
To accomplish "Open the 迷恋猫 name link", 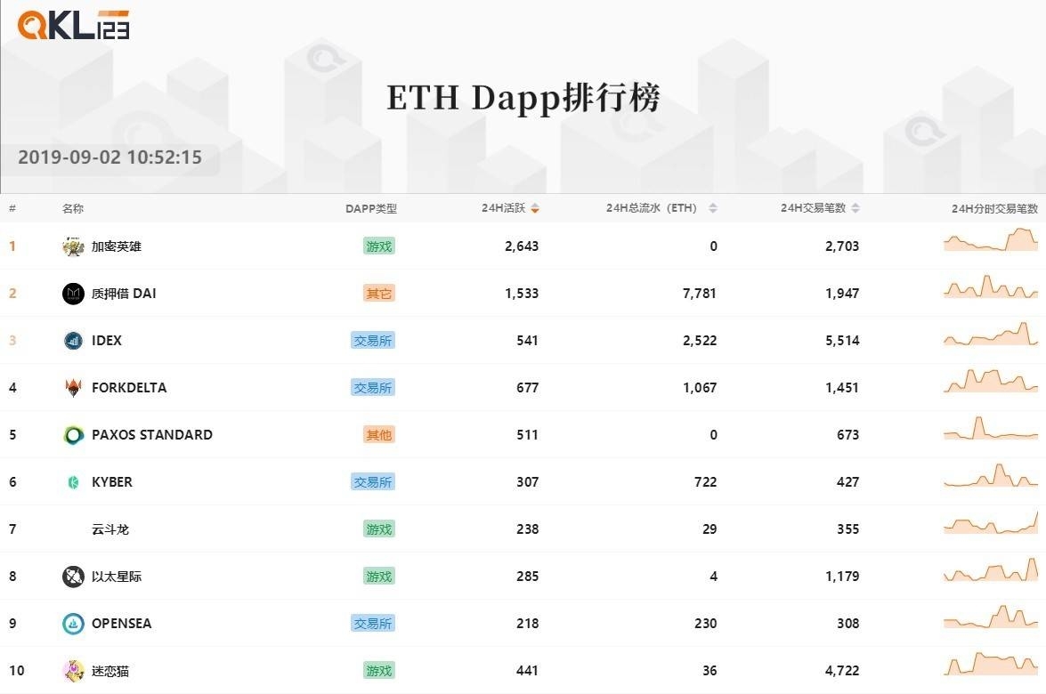I will coord(110,671).
